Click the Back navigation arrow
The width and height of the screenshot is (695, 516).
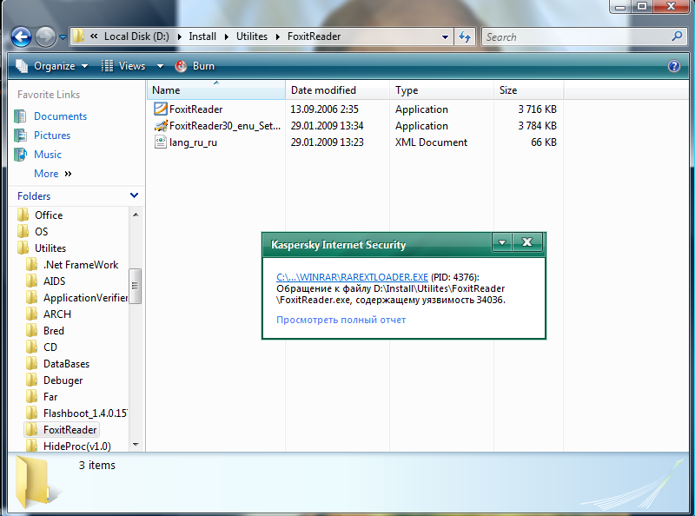tap(21, 36)
